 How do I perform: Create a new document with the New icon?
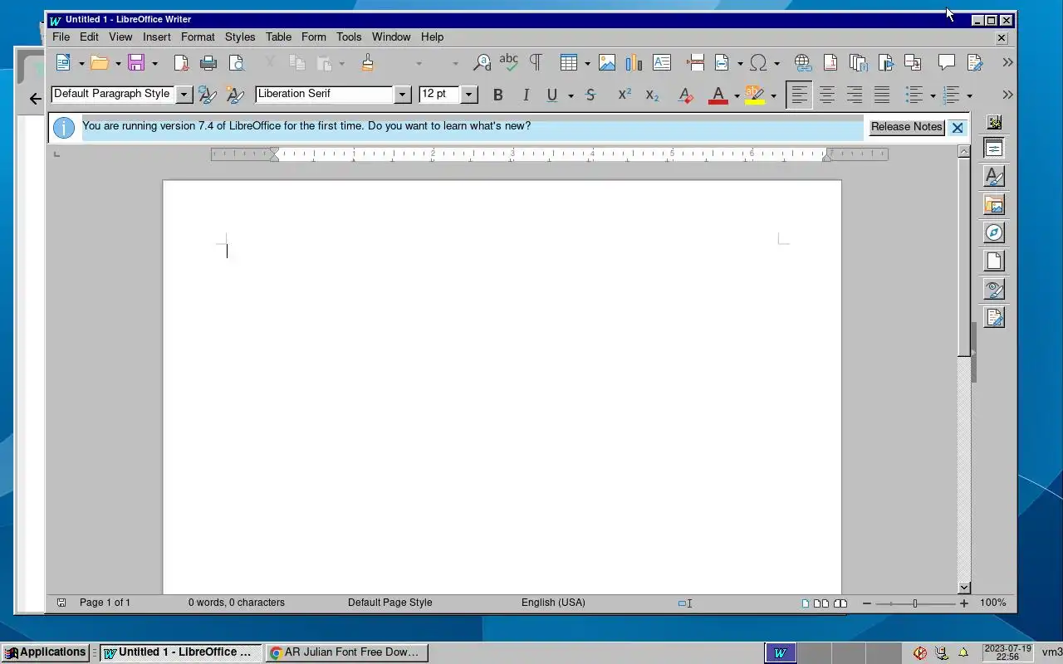coord(63,62)
